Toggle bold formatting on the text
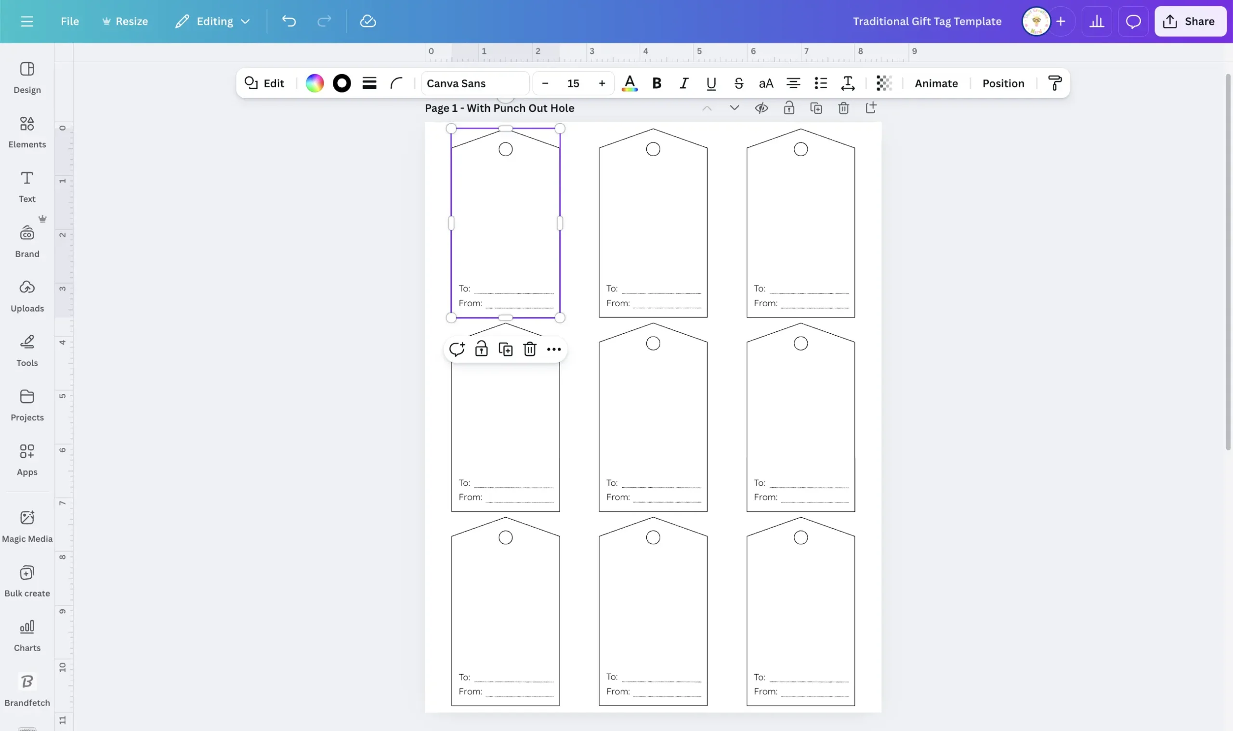Viewport: 1233px width, 731px height. (x=656, y=83)
